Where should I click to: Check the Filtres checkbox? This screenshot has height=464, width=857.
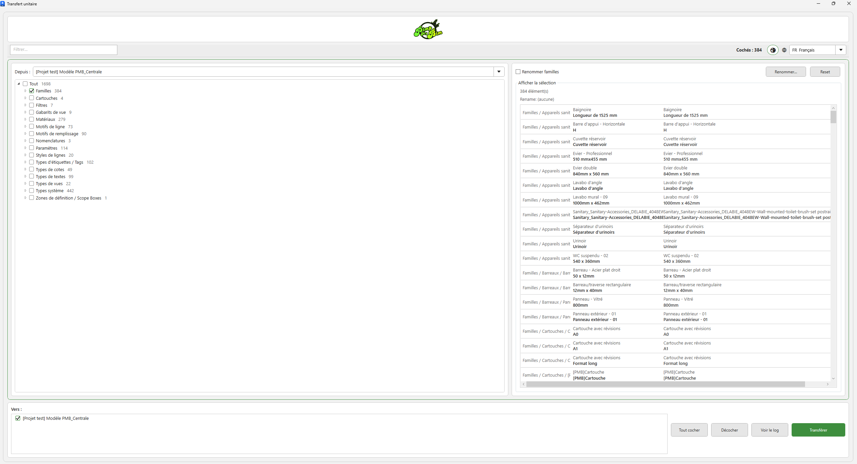pos(32,105)
